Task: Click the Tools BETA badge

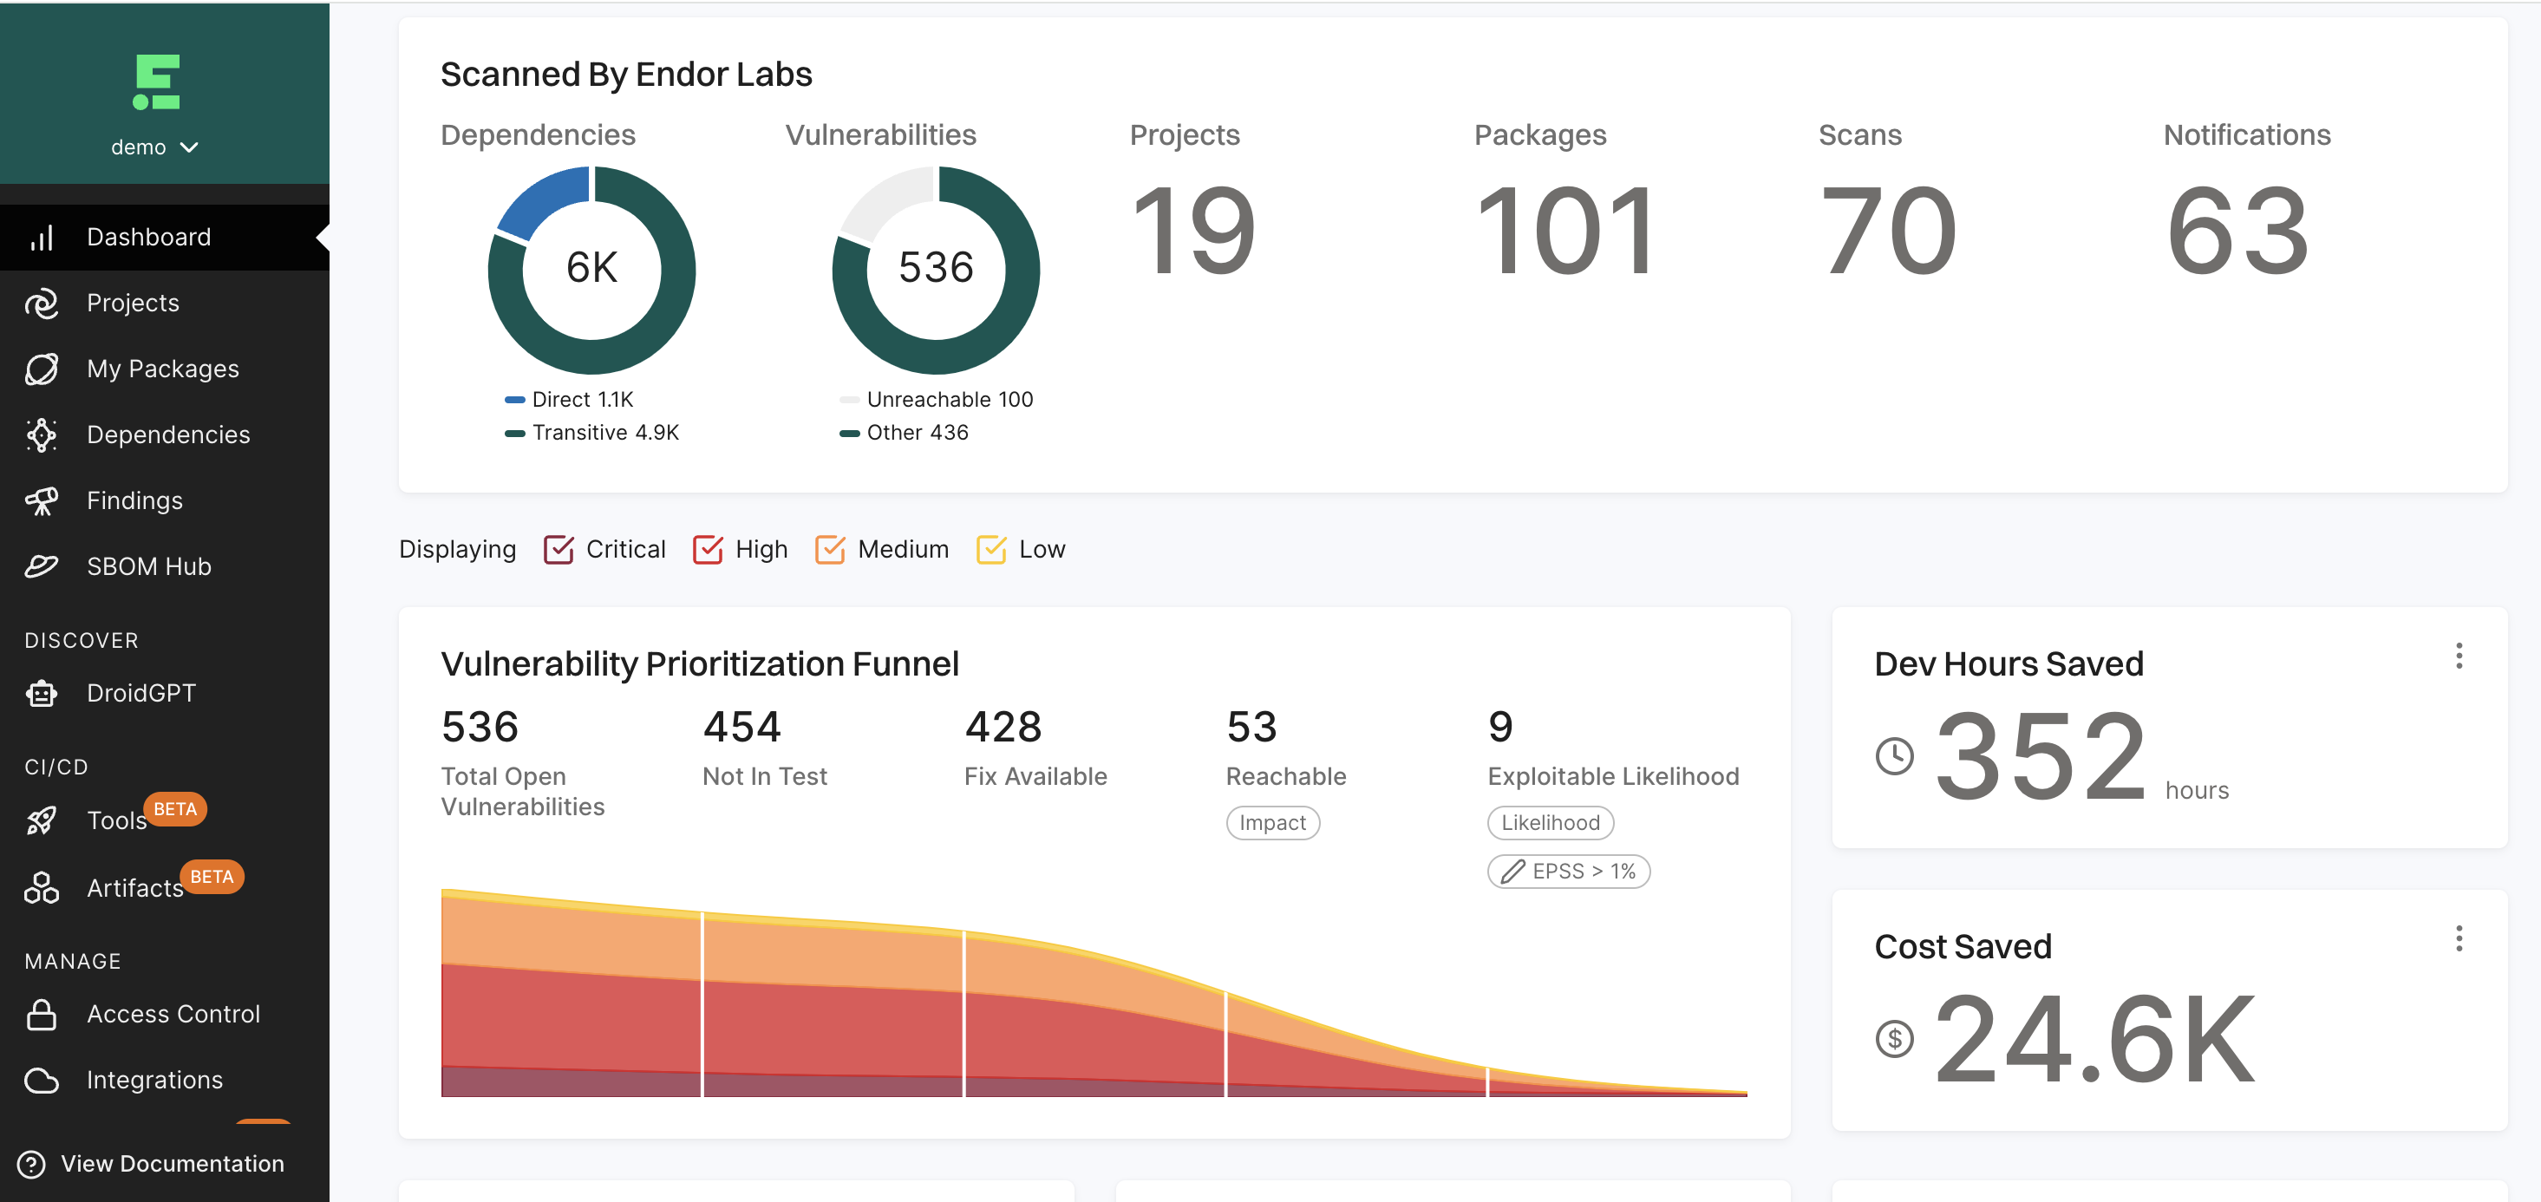Action: coord(175,809)
